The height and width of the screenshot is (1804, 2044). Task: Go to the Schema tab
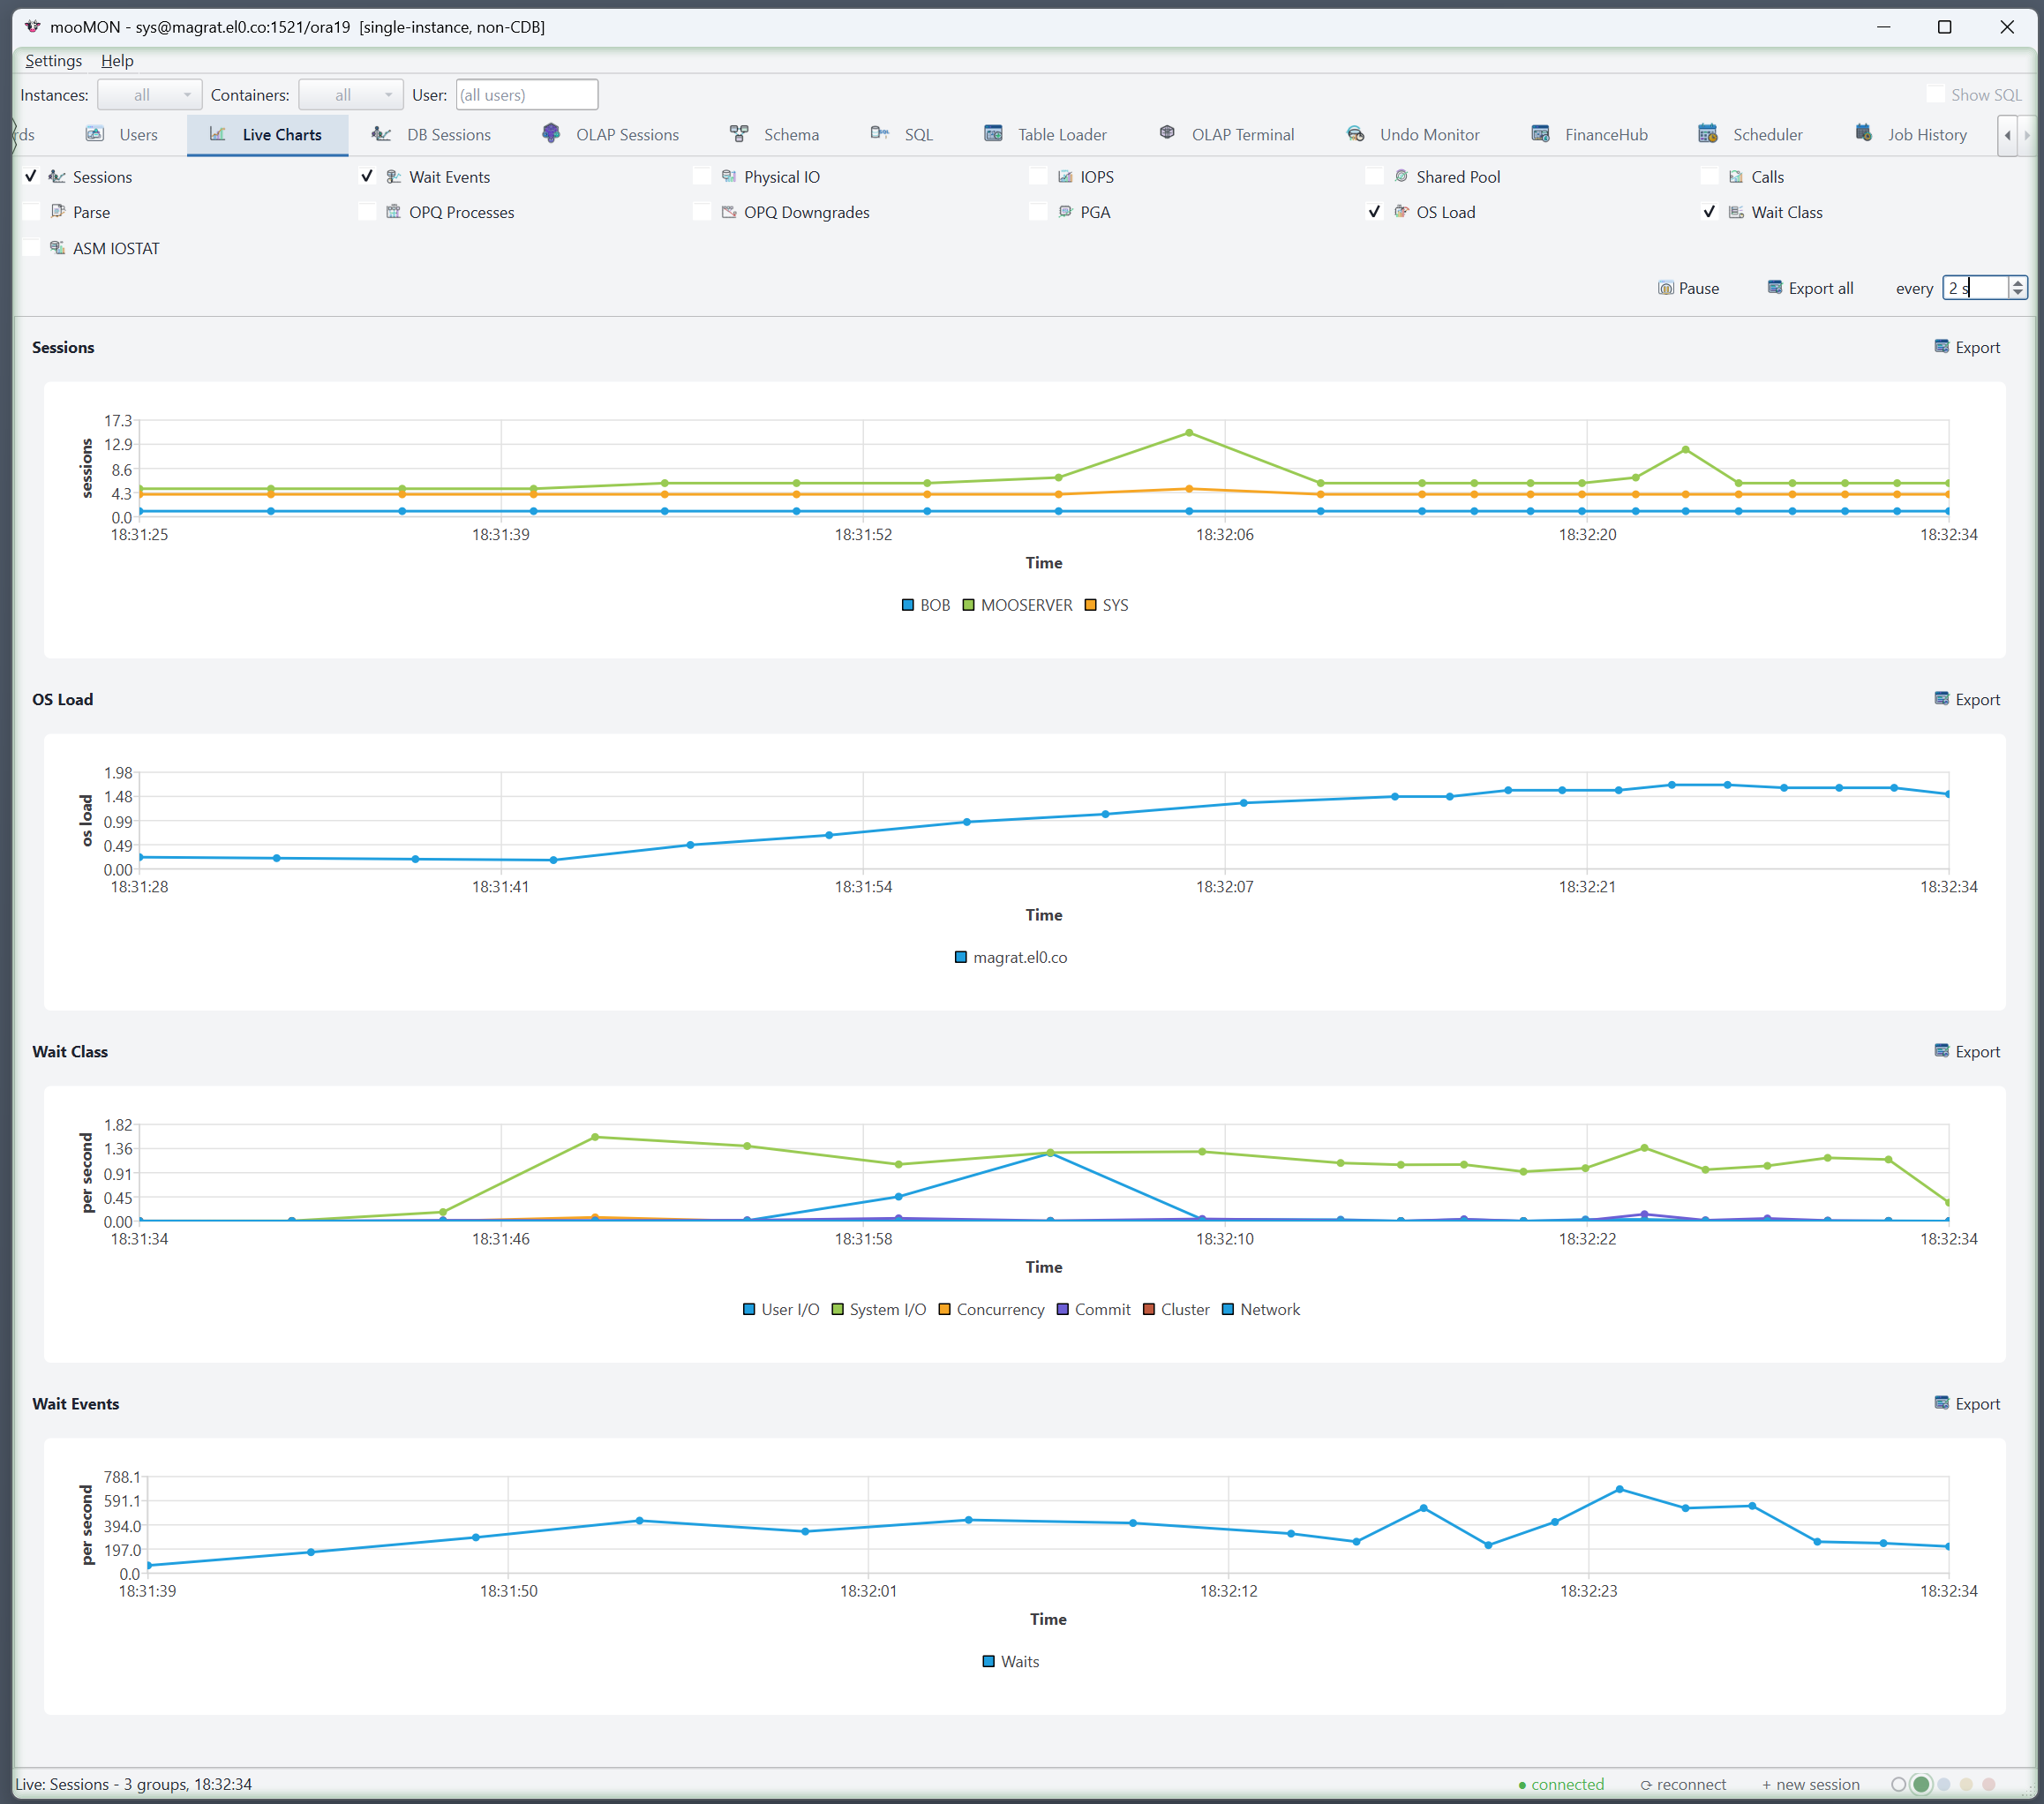pos(775,134)
